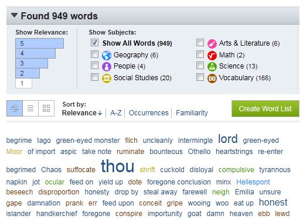Set the relevance filter to level 3
Image resolution: width=303 pixels, height=219 pixels.
[32, 63]
